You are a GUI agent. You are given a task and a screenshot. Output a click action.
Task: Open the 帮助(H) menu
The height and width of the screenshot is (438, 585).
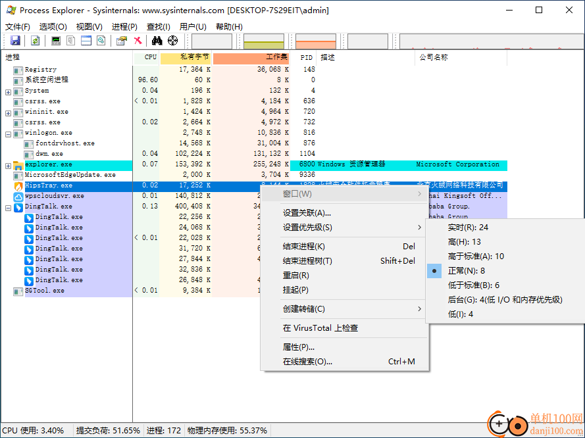[229, 27]
